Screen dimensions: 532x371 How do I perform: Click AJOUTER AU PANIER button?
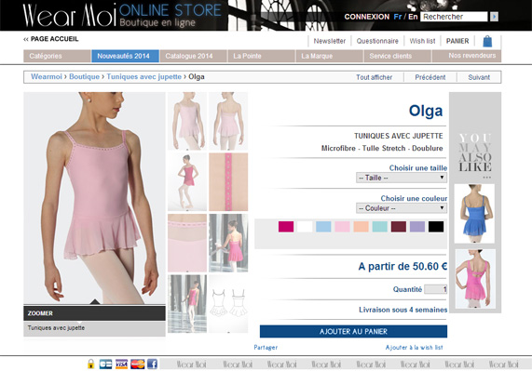(353, 331)
